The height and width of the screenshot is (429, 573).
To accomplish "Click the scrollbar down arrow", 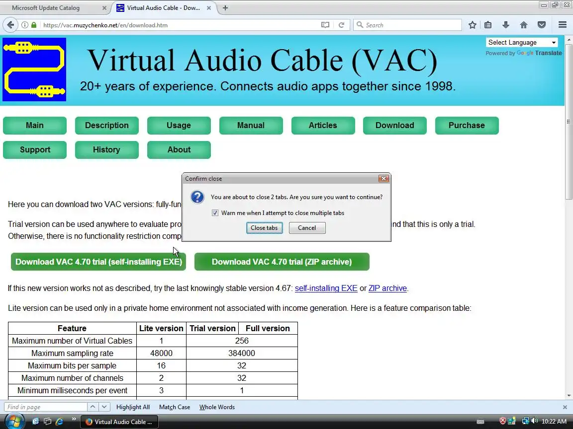I will click(x=569, y=395).
